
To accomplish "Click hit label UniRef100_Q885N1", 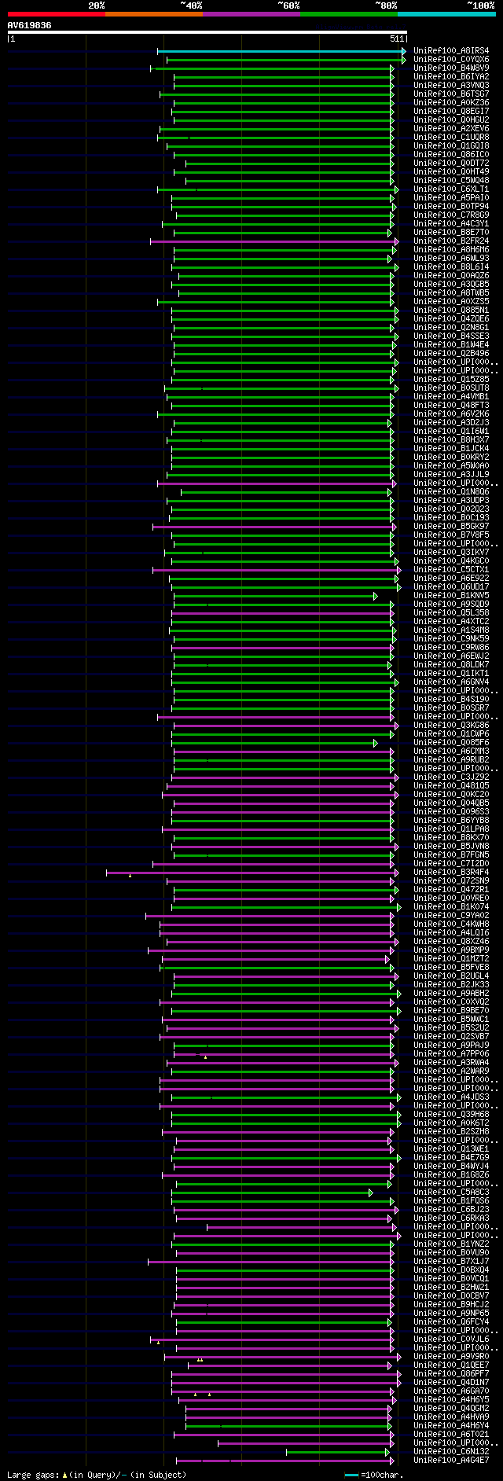I will pyautogui.click(x=451, y=311).
